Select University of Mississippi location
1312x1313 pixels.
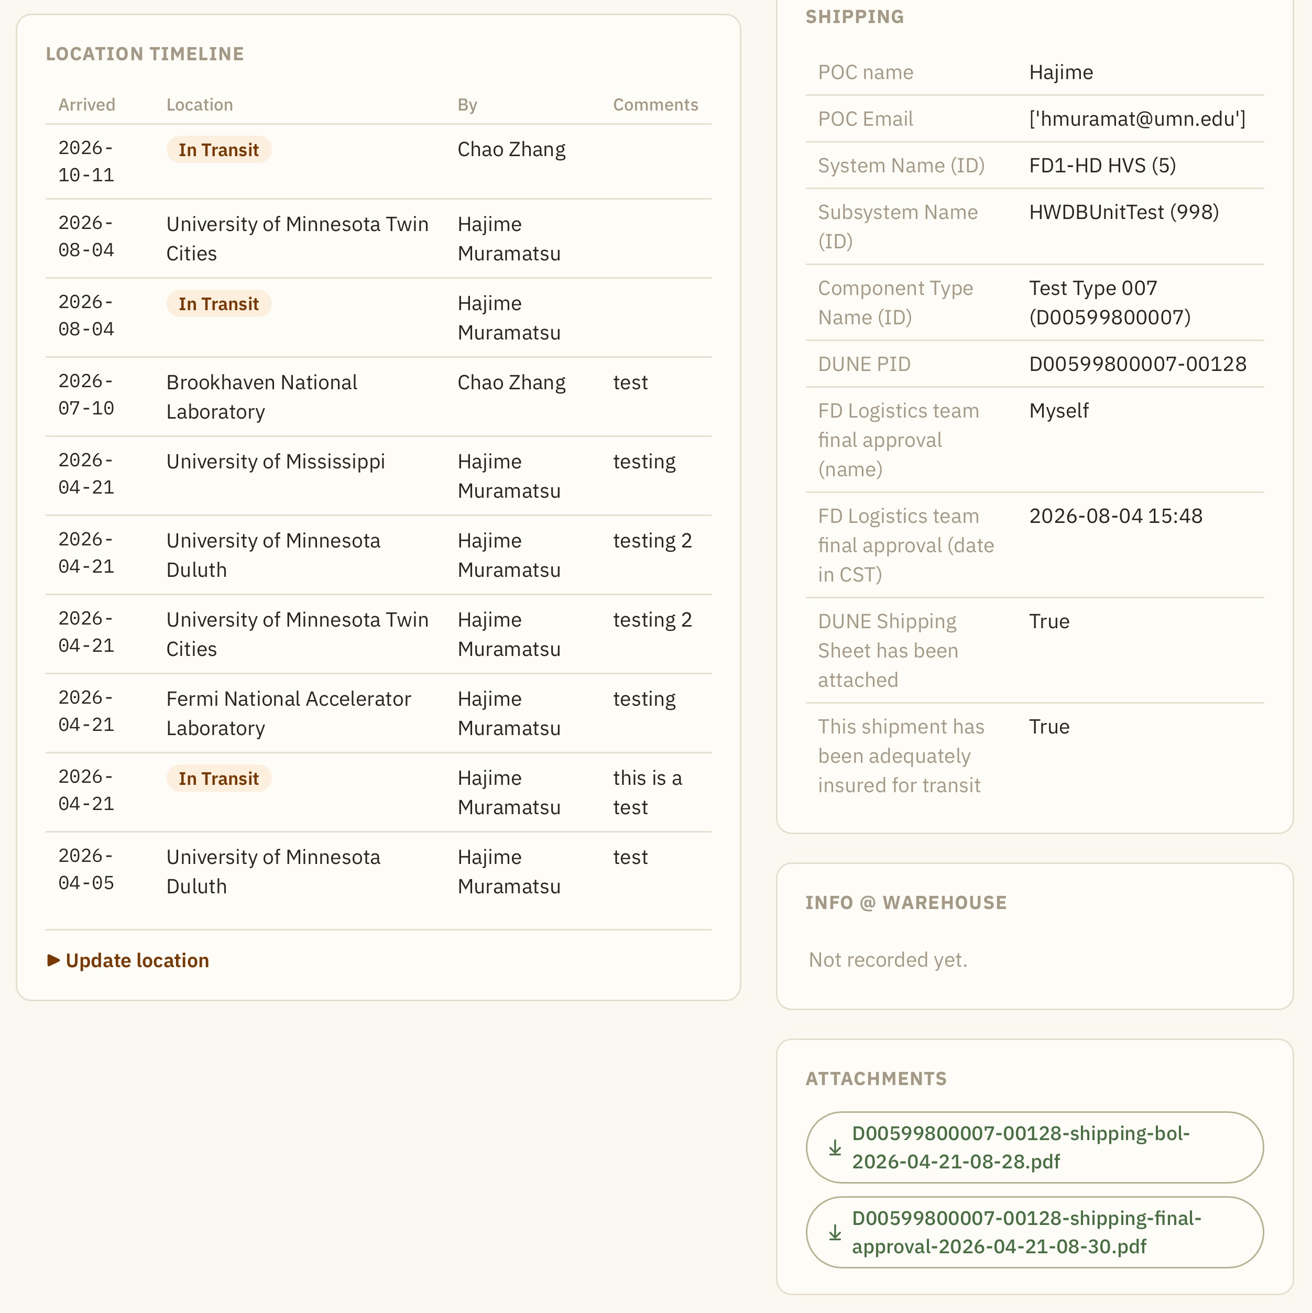coord(275,462)
